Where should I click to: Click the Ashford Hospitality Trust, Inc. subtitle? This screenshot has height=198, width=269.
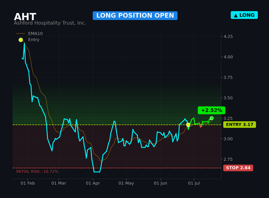[x=50, y=23]
